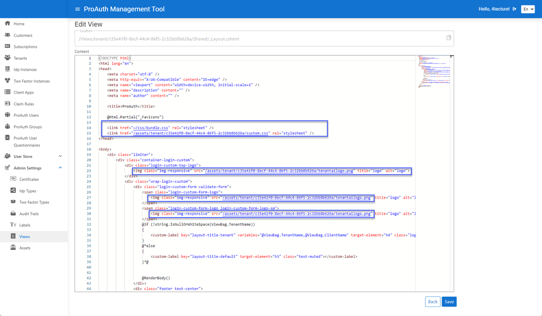Select Assets in Admin Settings

tap(25, 248)
